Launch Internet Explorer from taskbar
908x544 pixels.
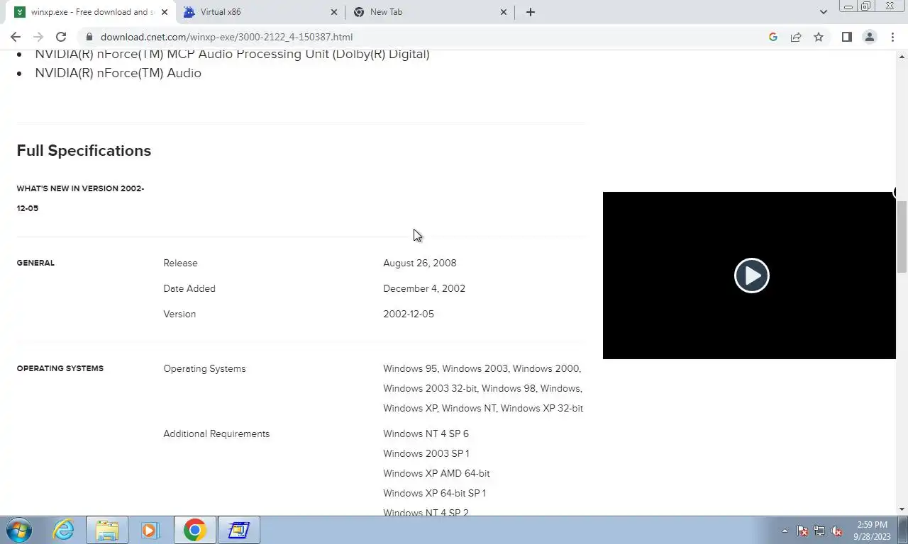coord(64,530)
